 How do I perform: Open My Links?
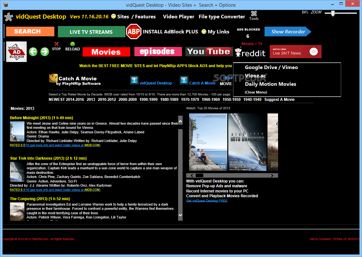point(218,31)
